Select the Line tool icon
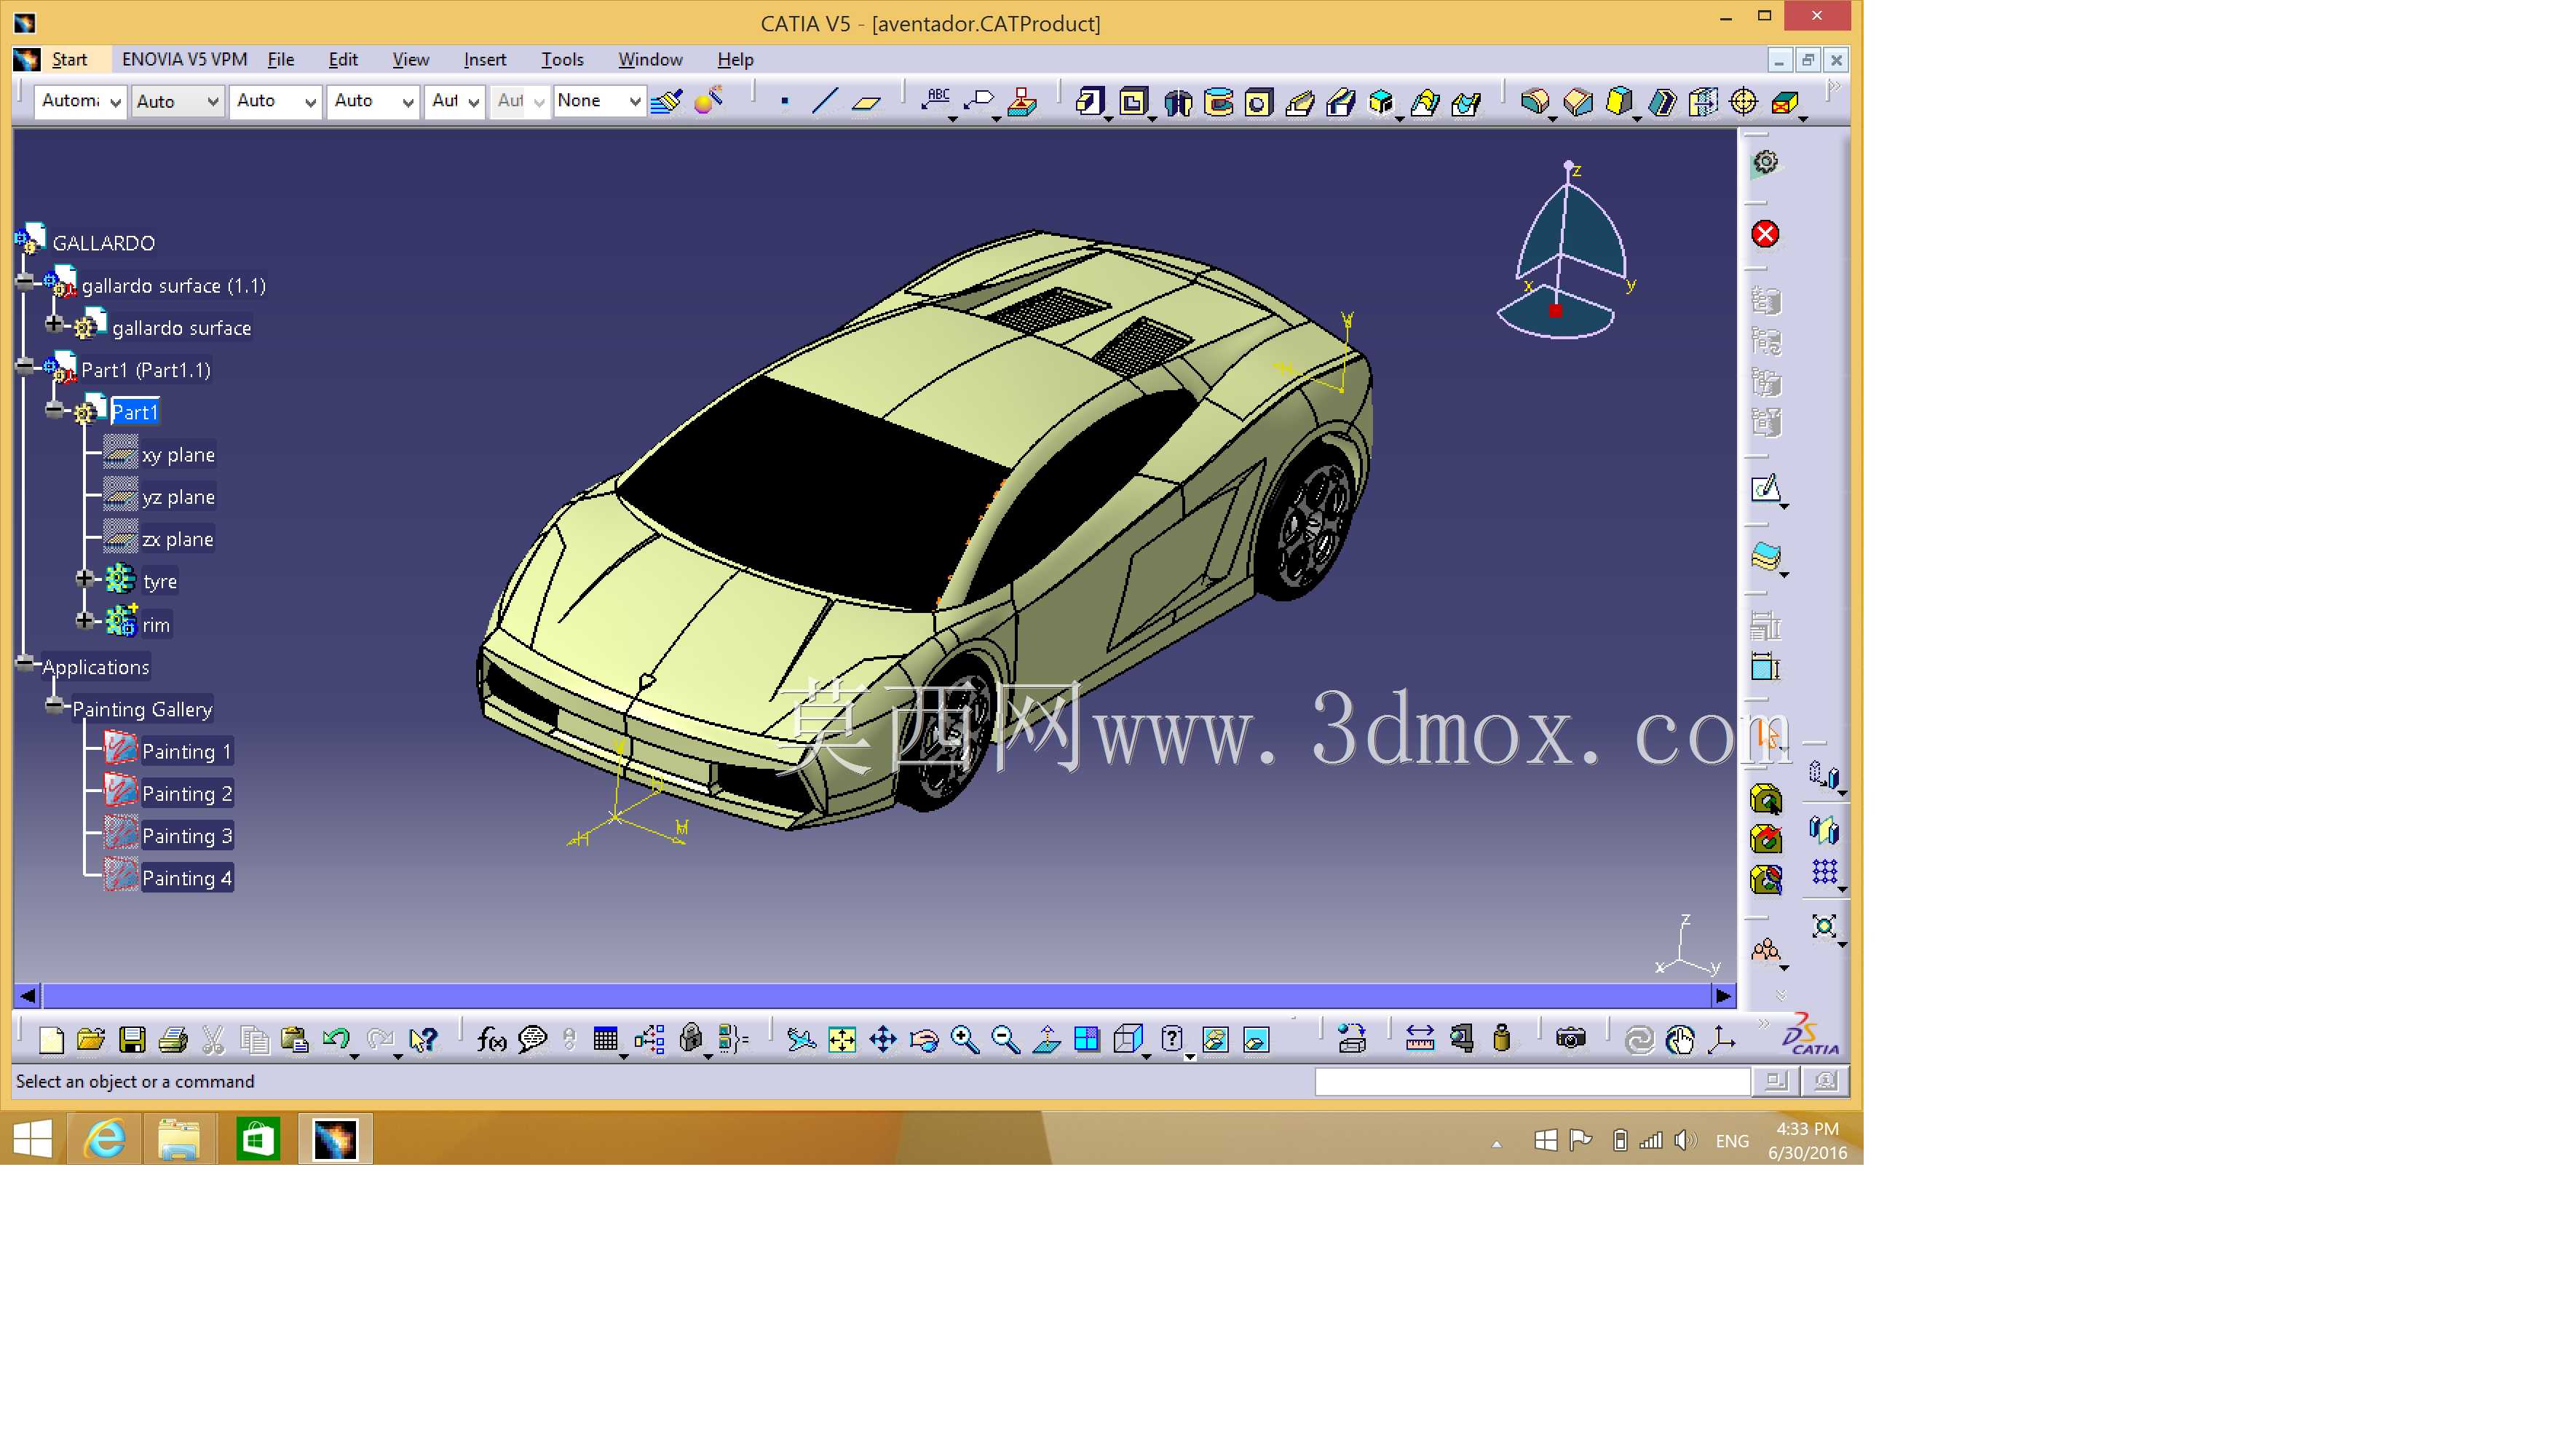Image resolution: width=2564 pixels, height=1456 pixels. pos(825,101)
